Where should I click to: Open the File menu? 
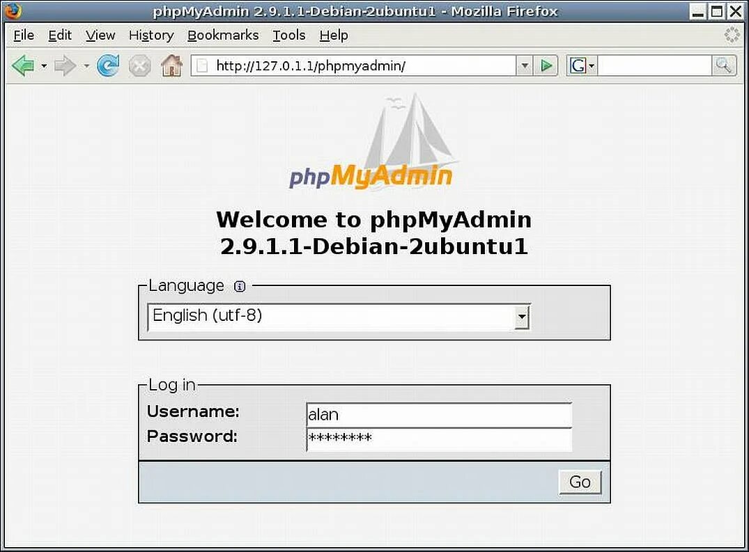click(x=24, y=36)
